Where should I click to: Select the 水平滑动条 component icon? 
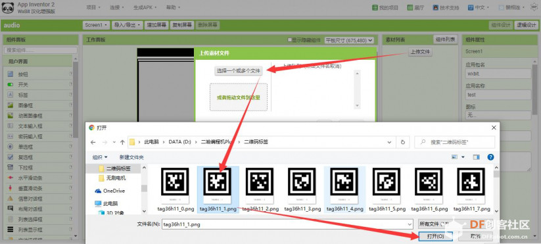click(x=11, y=178)
